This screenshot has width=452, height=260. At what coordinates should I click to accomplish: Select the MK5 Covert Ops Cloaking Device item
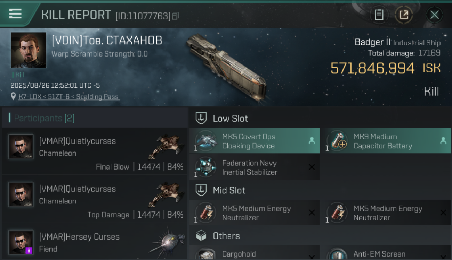(255, 141)
